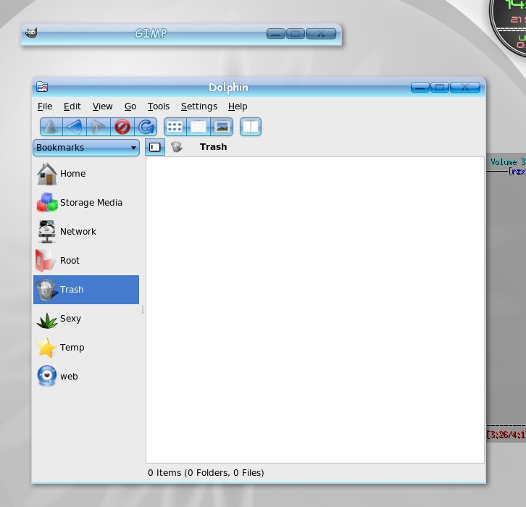Click the trash icon in location bar
The width and height of the screenshot is (526, 507).
point(177,147)
